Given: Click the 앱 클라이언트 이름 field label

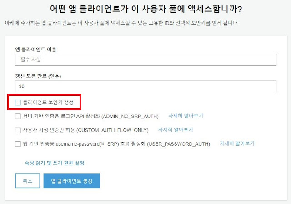Looking at the screenshot, I should [35, 50].
